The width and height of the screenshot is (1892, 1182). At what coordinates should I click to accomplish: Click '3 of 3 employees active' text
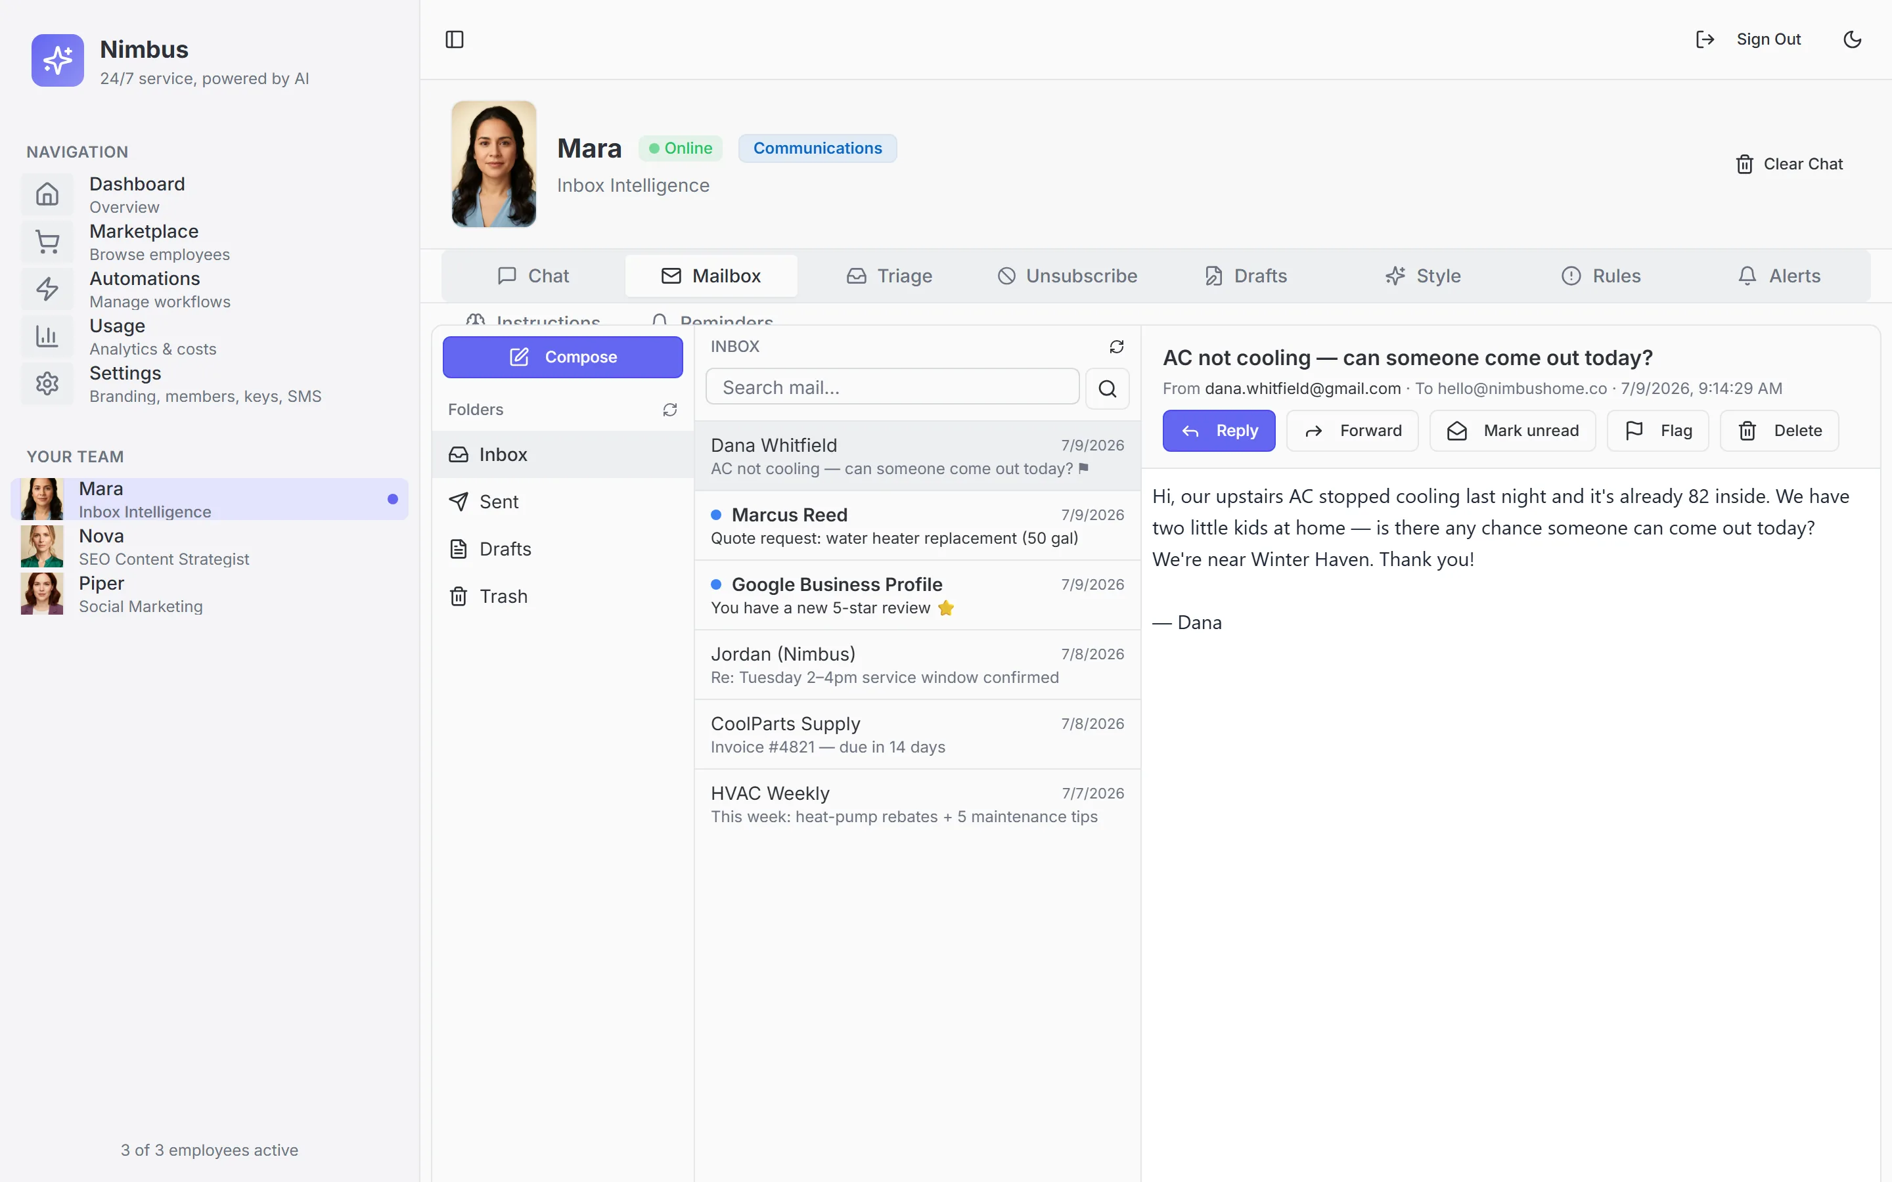(x=210, y=1150)
